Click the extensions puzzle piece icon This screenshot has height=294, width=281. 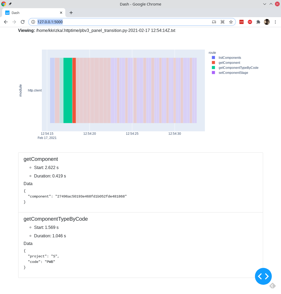click(x=258, y=22)
